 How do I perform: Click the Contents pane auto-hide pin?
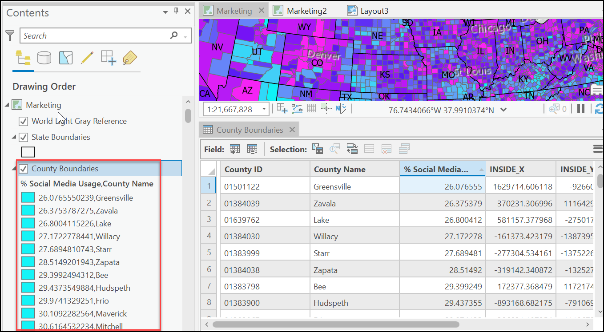pos(176,12)
